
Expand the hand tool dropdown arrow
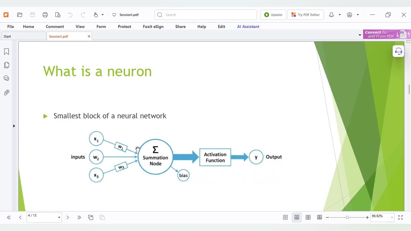click(x=103, y=15)
